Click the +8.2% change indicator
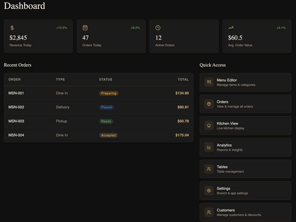The width and height of the screenshot is (296, 222). 135,28
